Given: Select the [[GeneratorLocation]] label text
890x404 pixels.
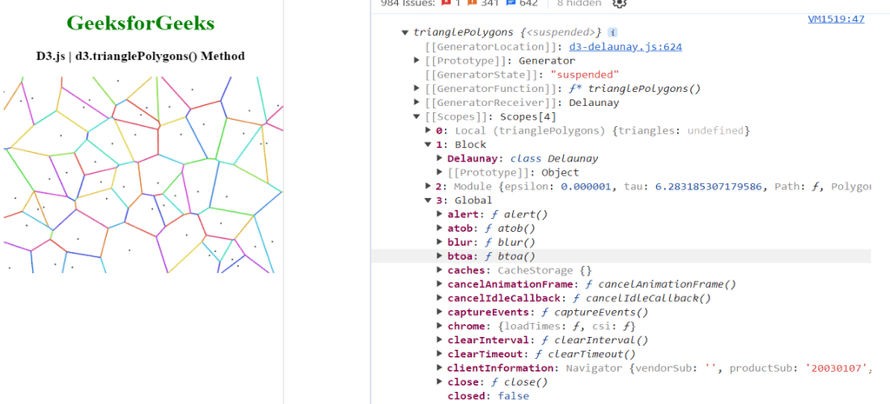Looking at the screenshot, I should [x=492, y=47].
